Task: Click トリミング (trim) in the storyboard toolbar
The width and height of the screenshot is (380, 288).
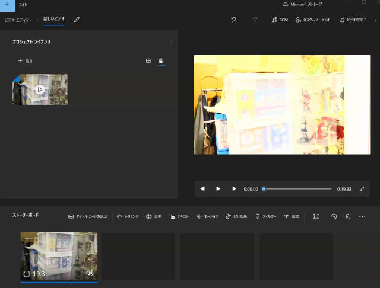Action: (128, 217)
